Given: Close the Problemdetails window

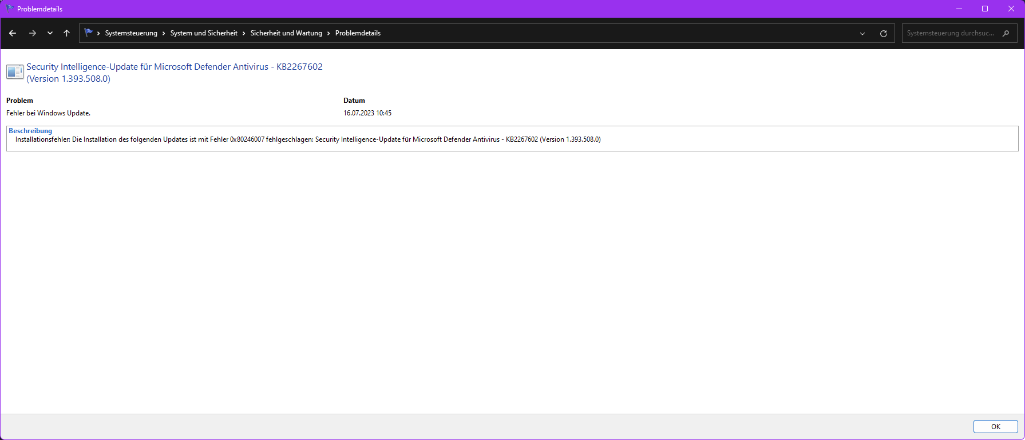Looking at the screenshot, I should [x=1011, y=9].
